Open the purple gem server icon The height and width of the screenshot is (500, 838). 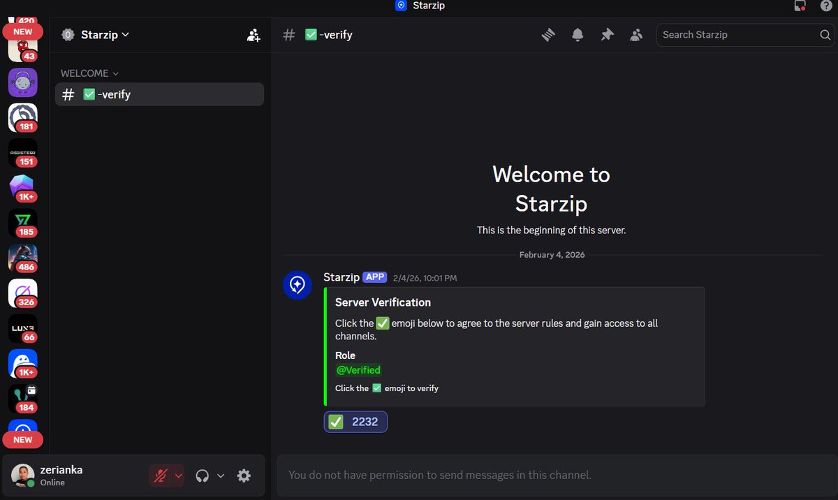(23, 188)
